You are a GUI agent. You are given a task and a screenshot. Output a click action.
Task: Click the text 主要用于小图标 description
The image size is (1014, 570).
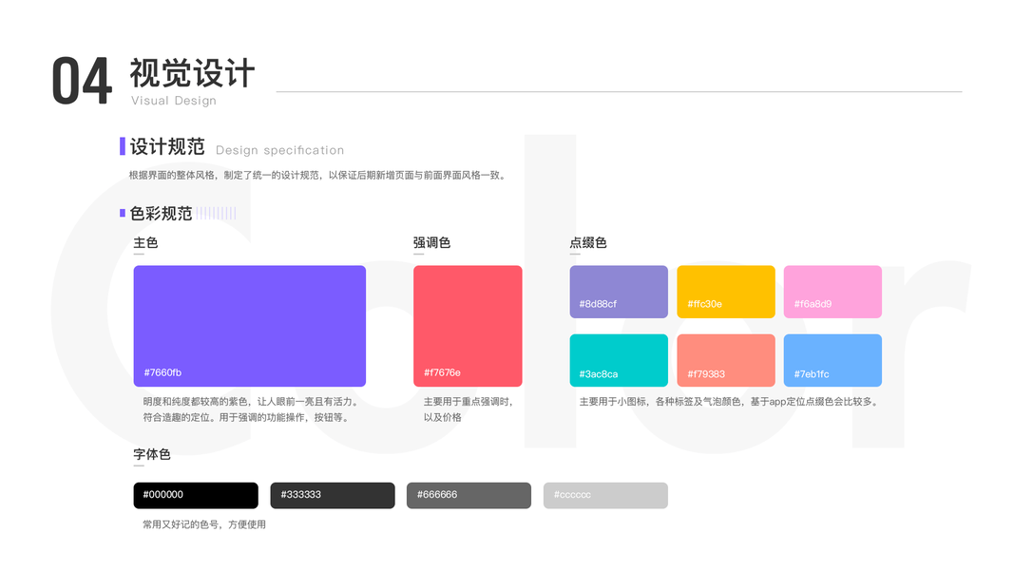[x=730, y=401]
